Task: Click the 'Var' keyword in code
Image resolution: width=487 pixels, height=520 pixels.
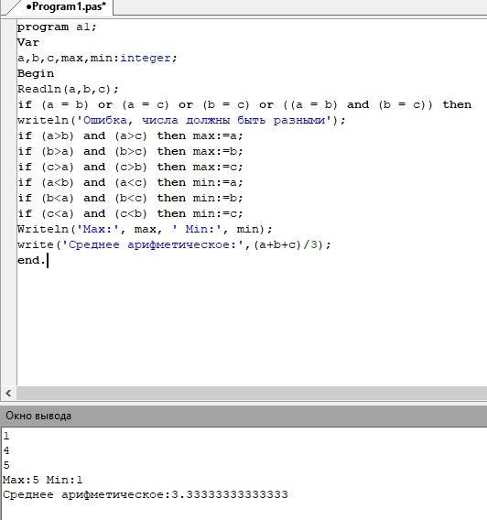Action: tap(28, 42)
